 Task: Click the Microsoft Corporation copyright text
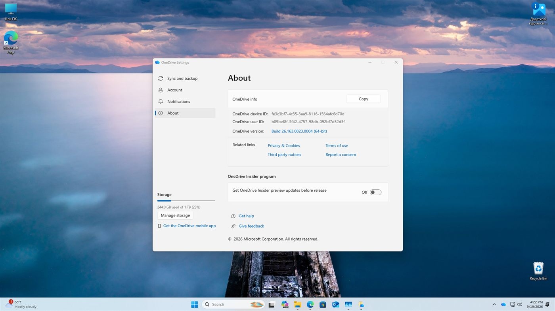(x=273, y=239)
